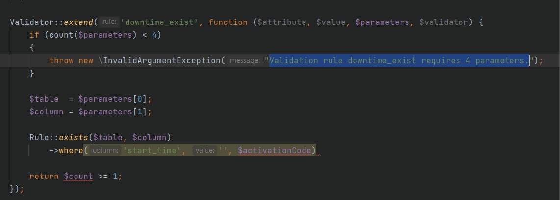Click the $table variable assignment
This screenshot has width=560, height=200.
tap(44, 99)
